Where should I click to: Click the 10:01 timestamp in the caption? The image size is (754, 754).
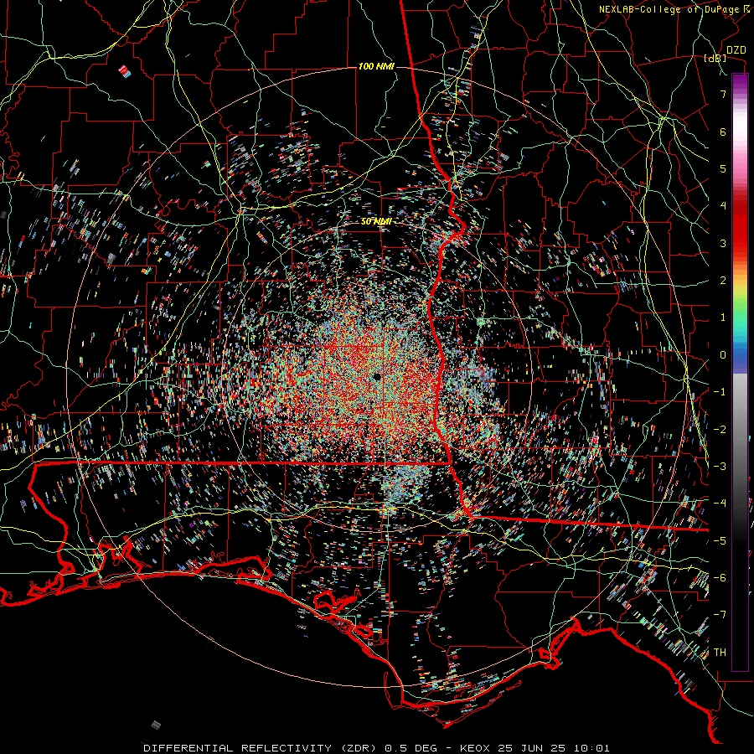tap(591, 748)
